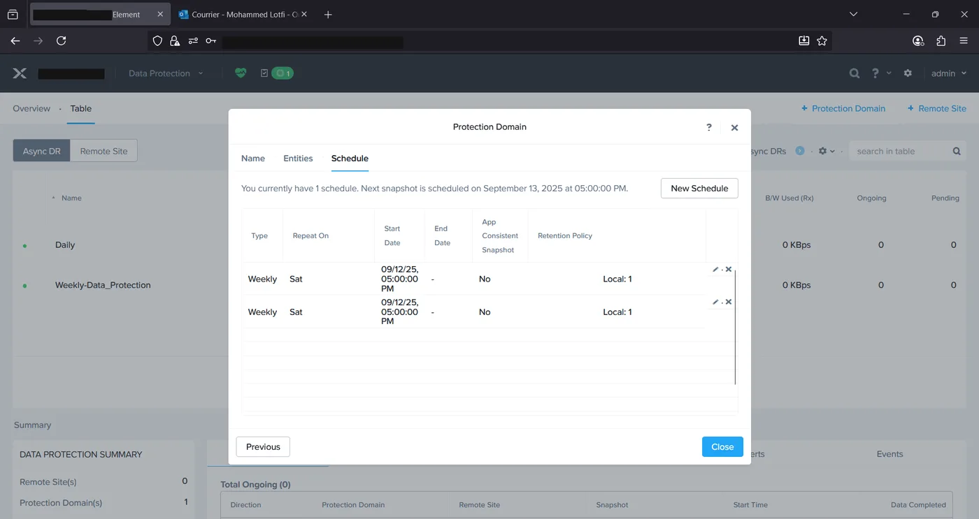Screen dimensions: 979x519
Task: Click the help question mark in the Protection Domain dialog
Action: tap(709, 127)
